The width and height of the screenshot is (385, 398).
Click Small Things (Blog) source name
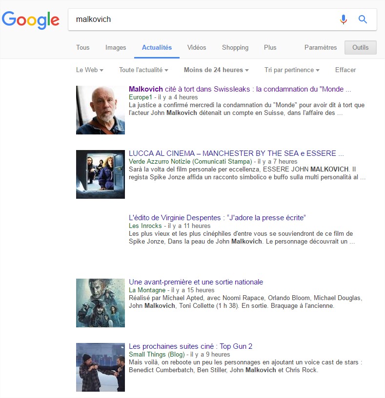(157, 354)
